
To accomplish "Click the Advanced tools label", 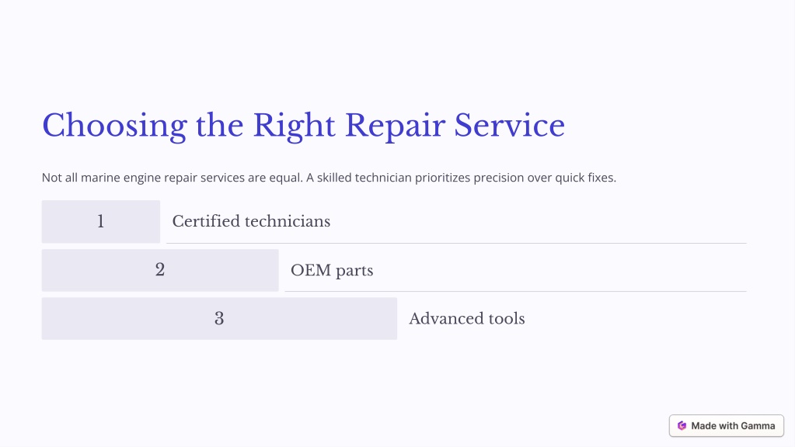I will (x=466, y=318).
